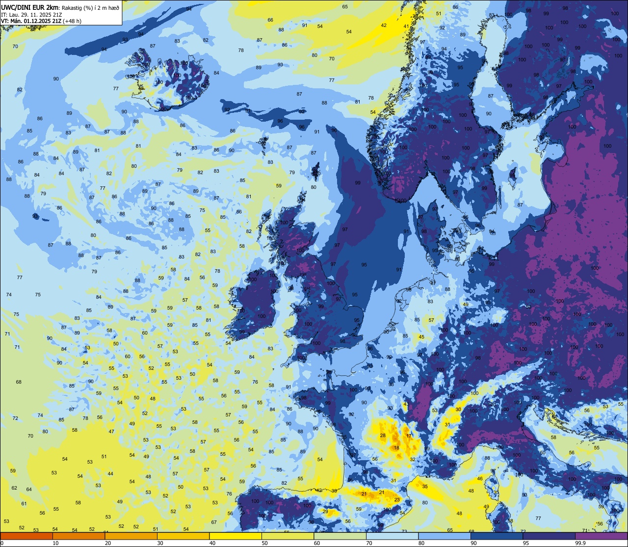Screen dimensions: 628x547
Task: Click the humidity value '17' over southeastern France
Action: coord(409,436)
